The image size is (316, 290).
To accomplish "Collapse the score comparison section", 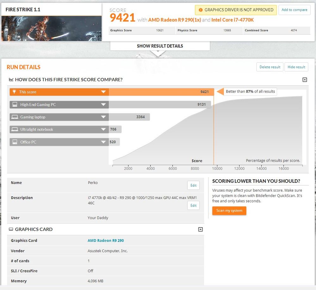I will 305,80.
